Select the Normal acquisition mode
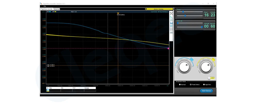Image resolution: width=258 pixels, height=103 pixels. pos(182,85)
